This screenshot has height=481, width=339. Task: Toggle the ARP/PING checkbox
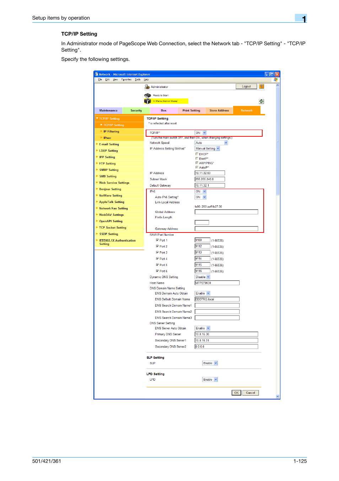click(197, 163)
